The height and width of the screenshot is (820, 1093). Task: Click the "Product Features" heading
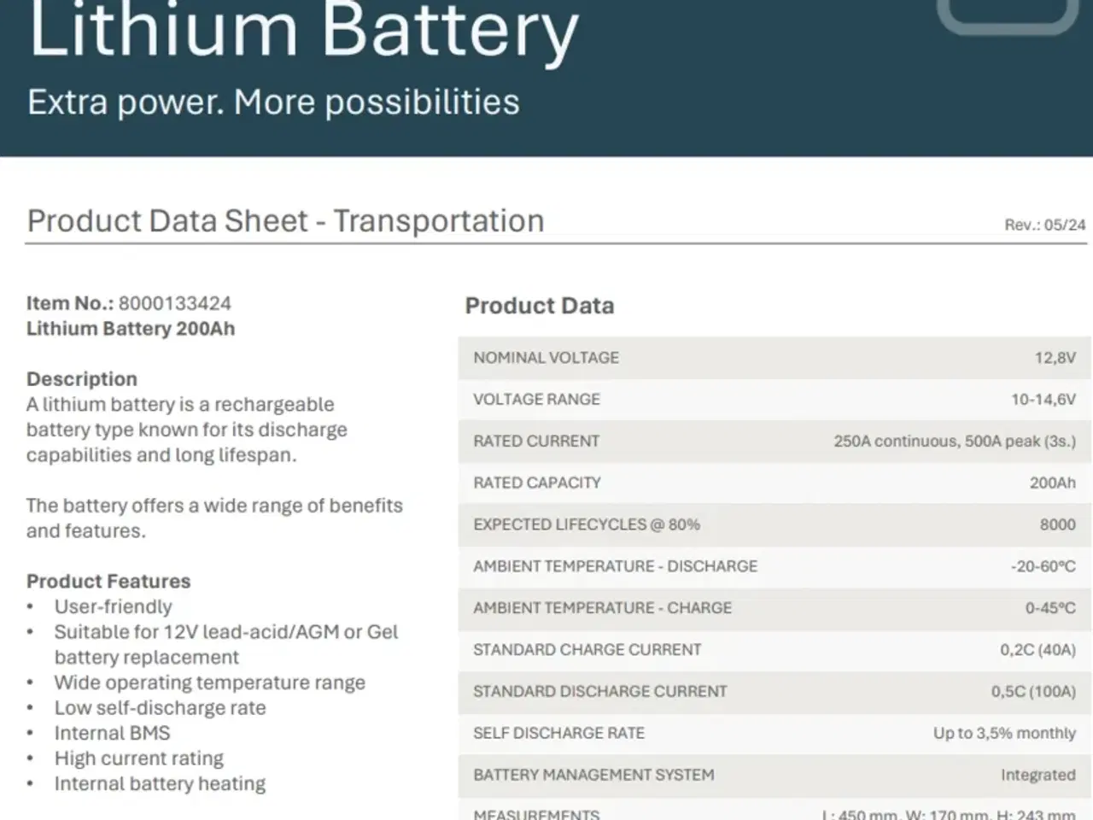[108, 582]
